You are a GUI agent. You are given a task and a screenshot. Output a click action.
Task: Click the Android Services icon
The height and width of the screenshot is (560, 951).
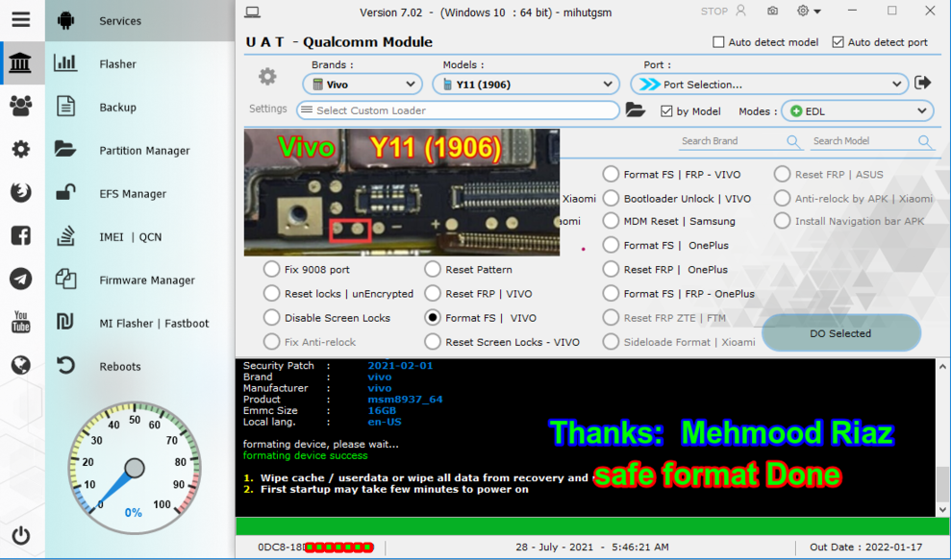(65, 20)
